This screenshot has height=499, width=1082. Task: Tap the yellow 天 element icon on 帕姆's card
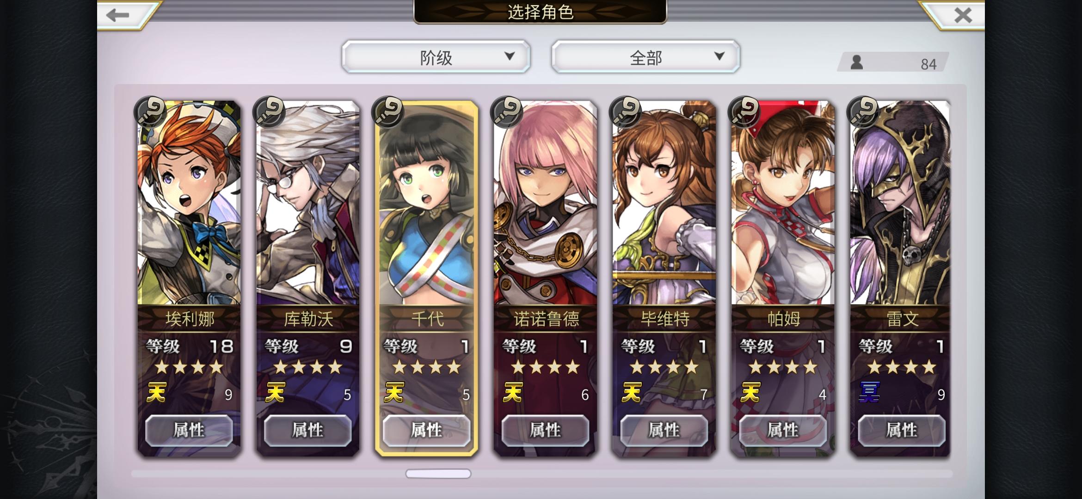coord(750,393)
